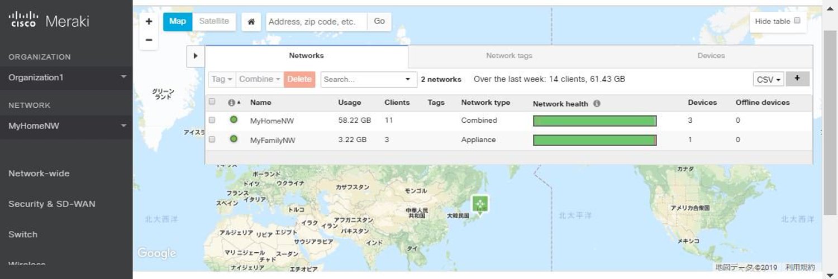Screen dimensions: 838x279
Task: Click the Combined network type cell
Action: click(479, 121)
